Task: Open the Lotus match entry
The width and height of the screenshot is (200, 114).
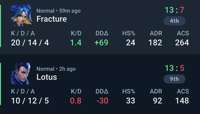Action: 100,84
